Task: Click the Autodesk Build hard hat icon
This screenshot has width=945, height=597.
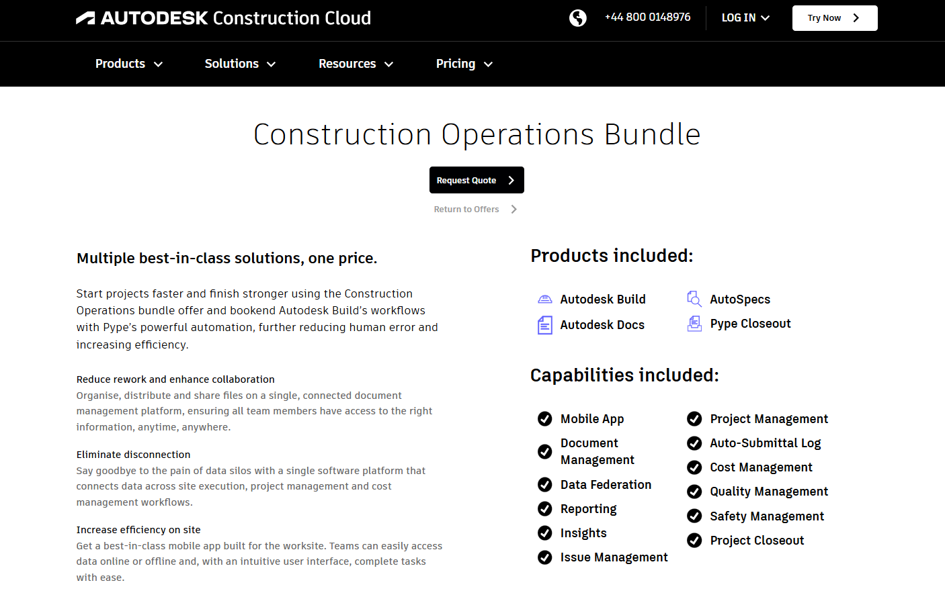Action: pyautogui.click(x=545, y=300)
